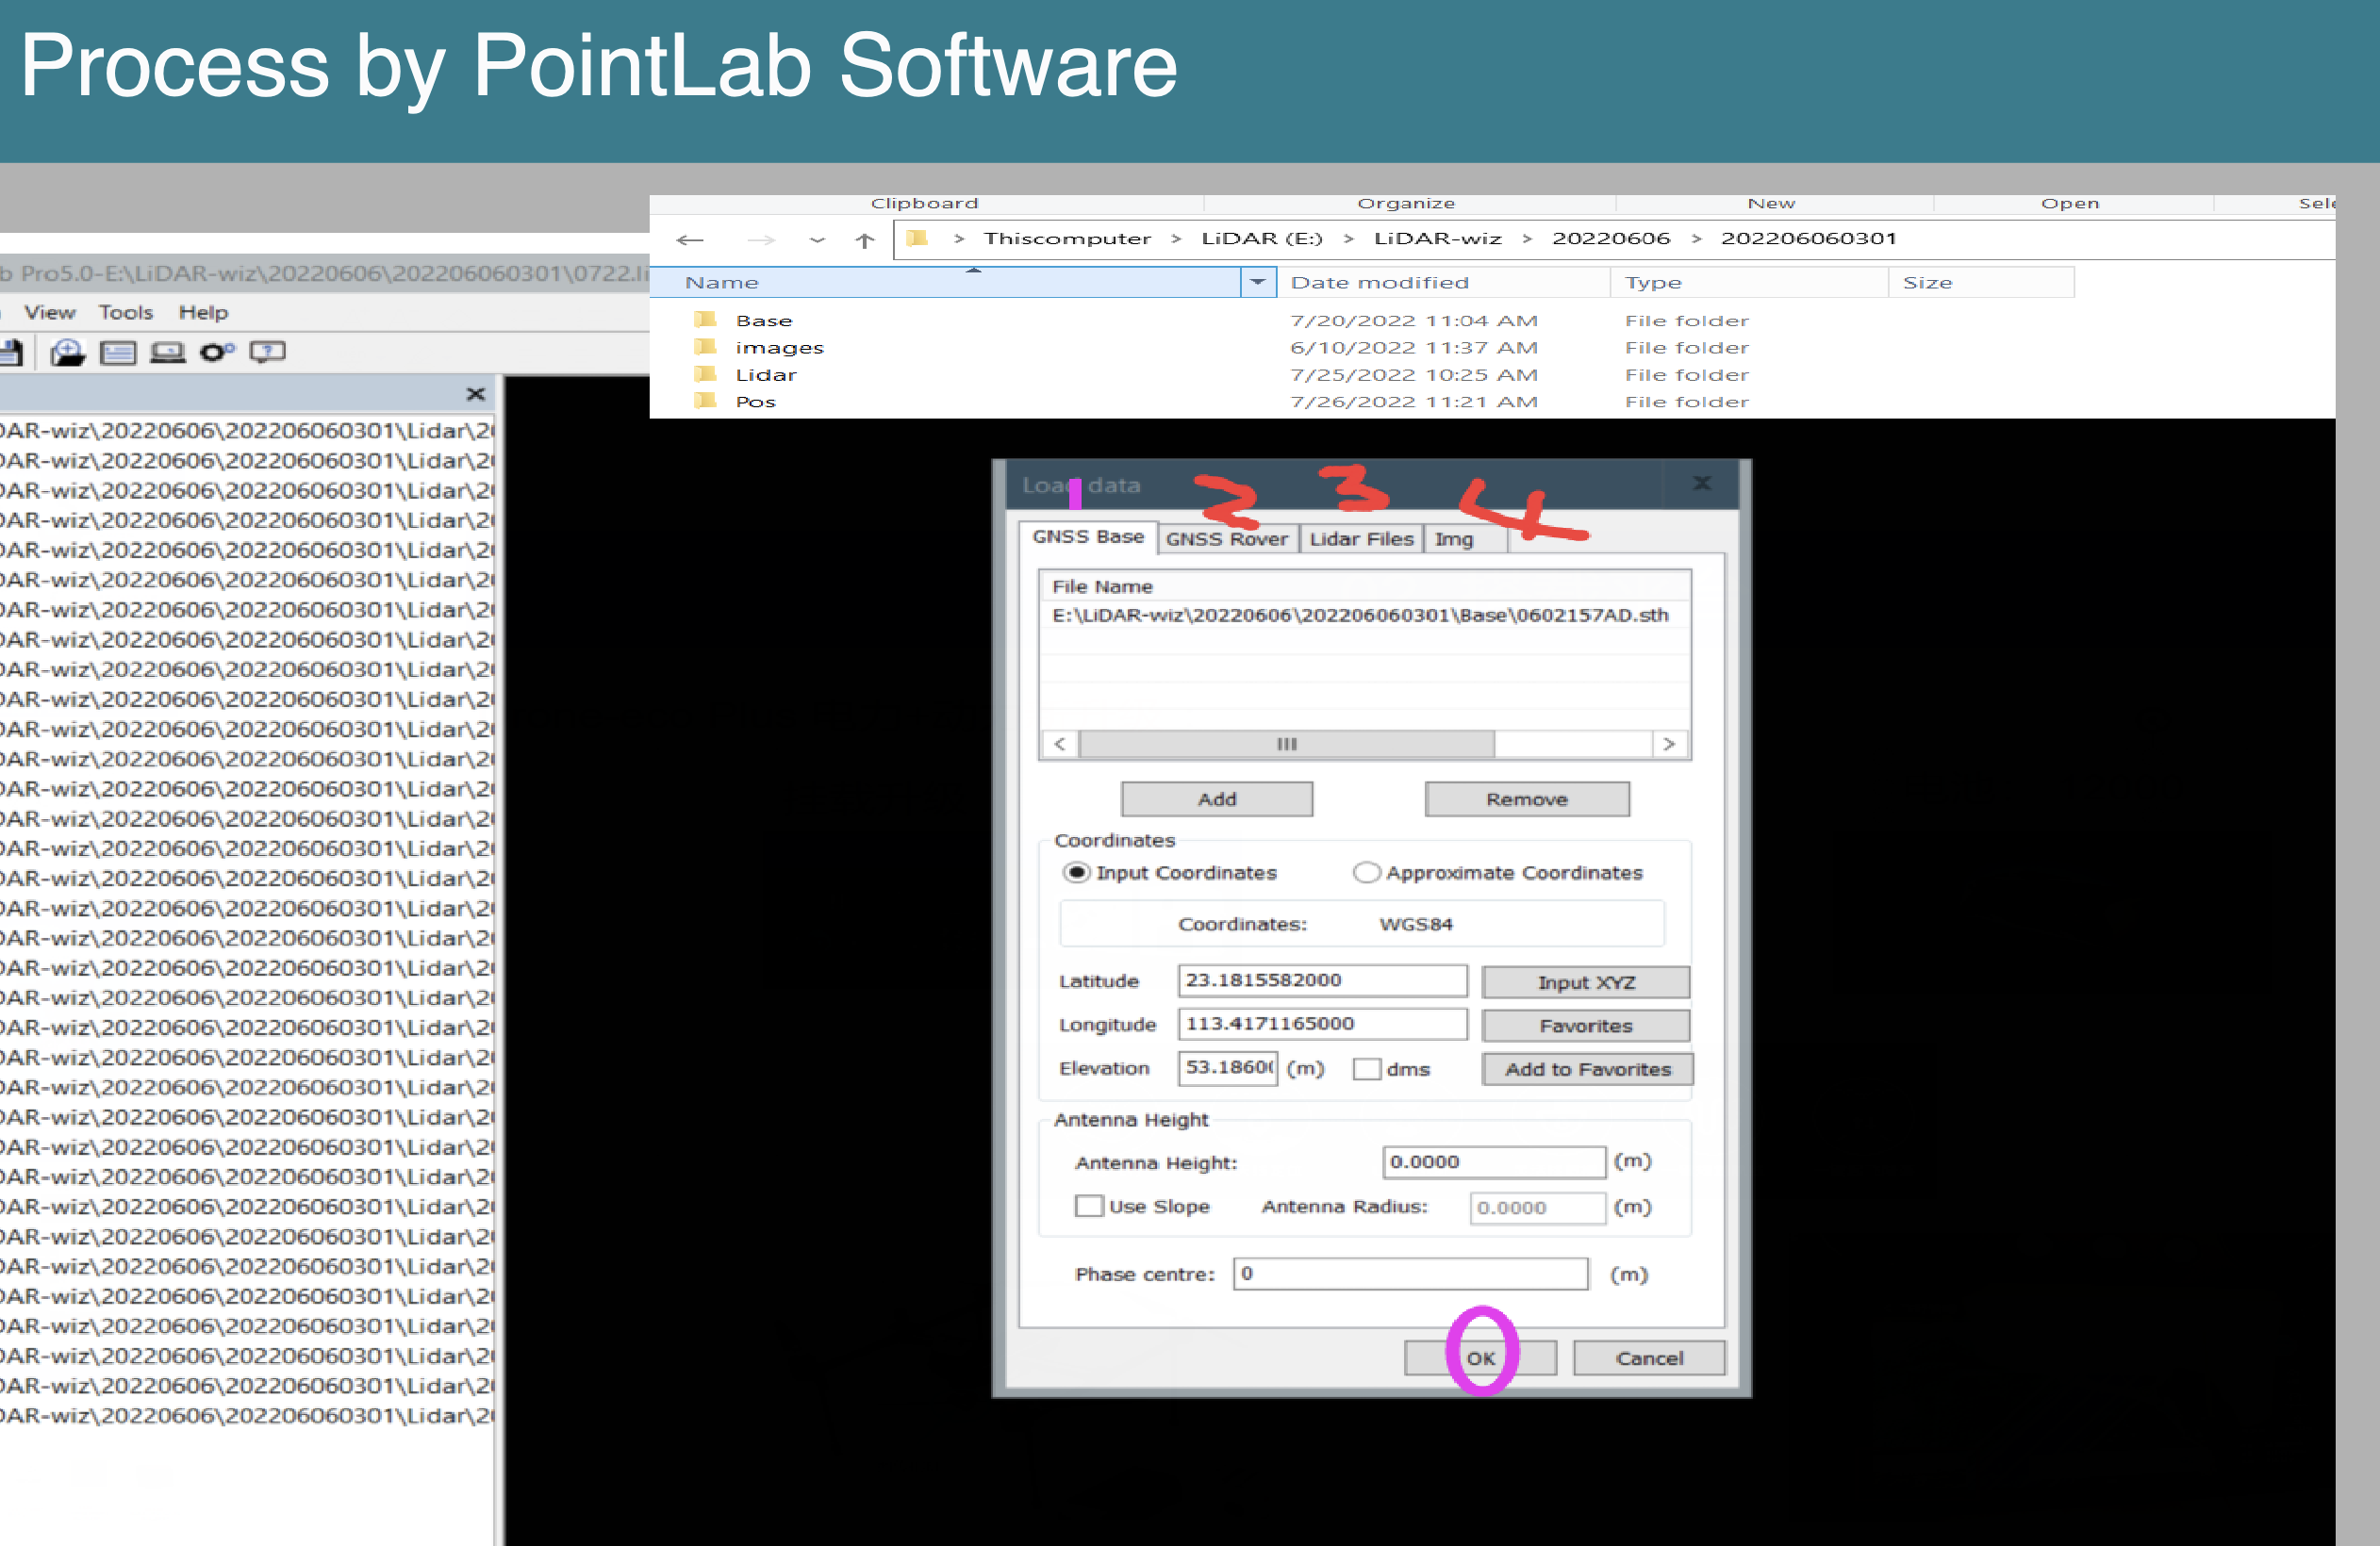Click the Antenna Radius input field
This screenshot has width=2380, height=1546.
pos(1537,1207)
